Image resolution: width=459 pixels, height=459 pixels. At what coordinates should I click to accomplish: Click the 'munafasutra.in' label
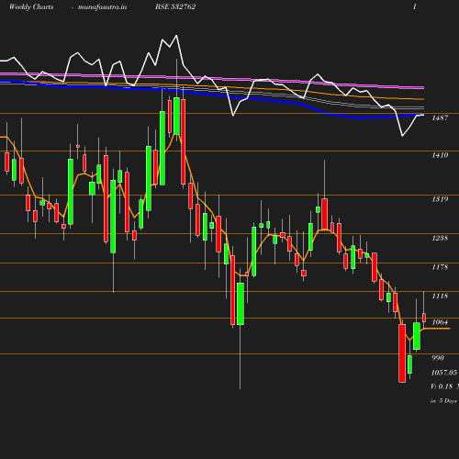[x=102, y=6]
